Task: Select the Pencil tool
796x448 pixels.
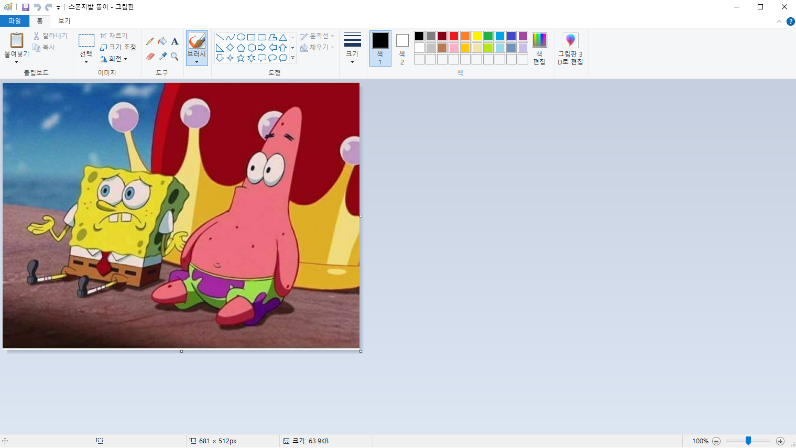Action: tap(150, 41)
